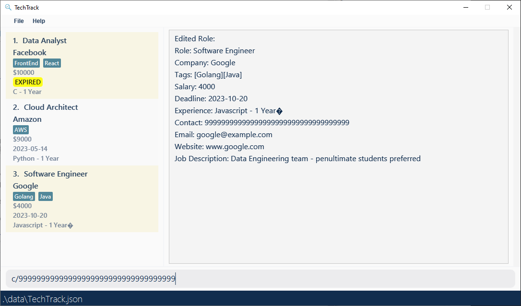Click the FrontEnd tag
Image resolution: width=521 pixels, height=306 pixels.
click(x=26, y=63)
